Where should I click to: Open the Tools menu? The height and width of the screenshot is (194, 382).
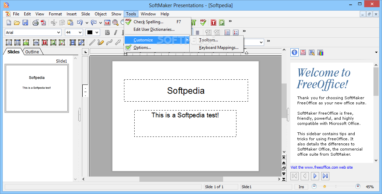coord(131,14)
